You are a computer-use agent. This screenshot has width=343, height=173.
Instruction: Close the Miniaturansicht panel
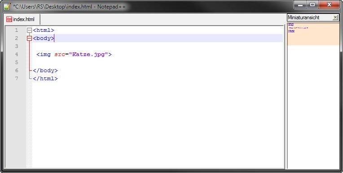pos(335,17)
